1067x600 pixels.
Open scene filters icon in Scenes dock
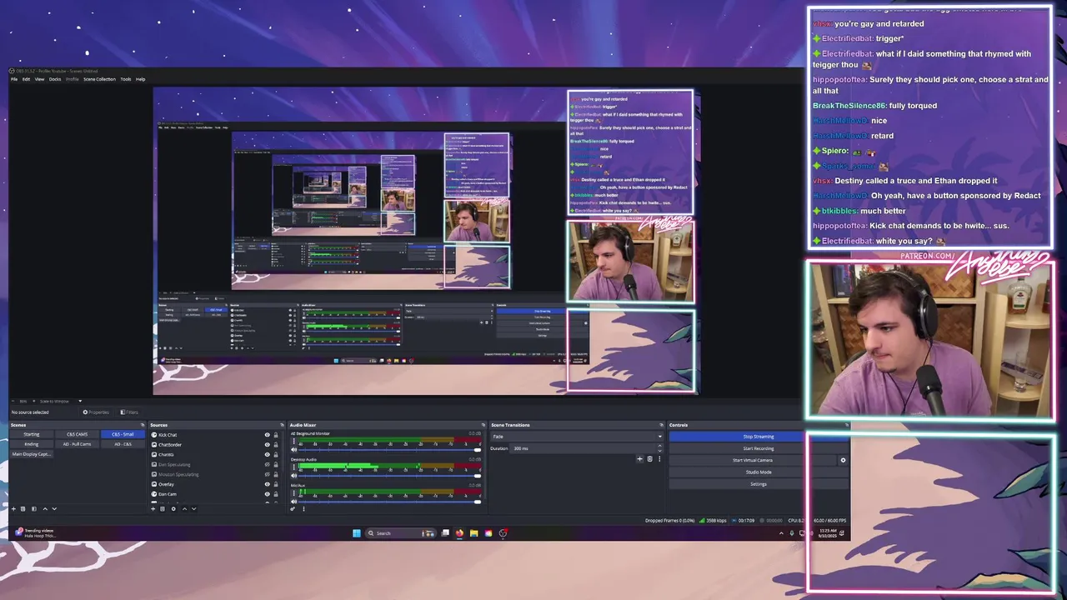point(34,508)
